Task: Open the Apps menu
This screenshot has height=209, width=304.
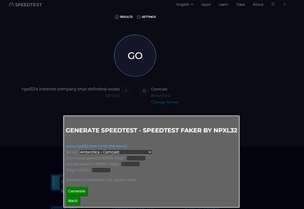Action: pos(206,5)
